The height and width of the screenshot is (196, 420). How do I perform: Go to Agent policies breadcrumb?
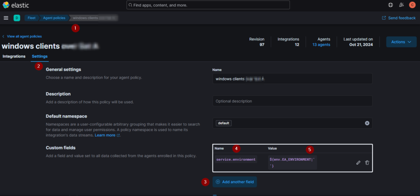pos(54,18)
